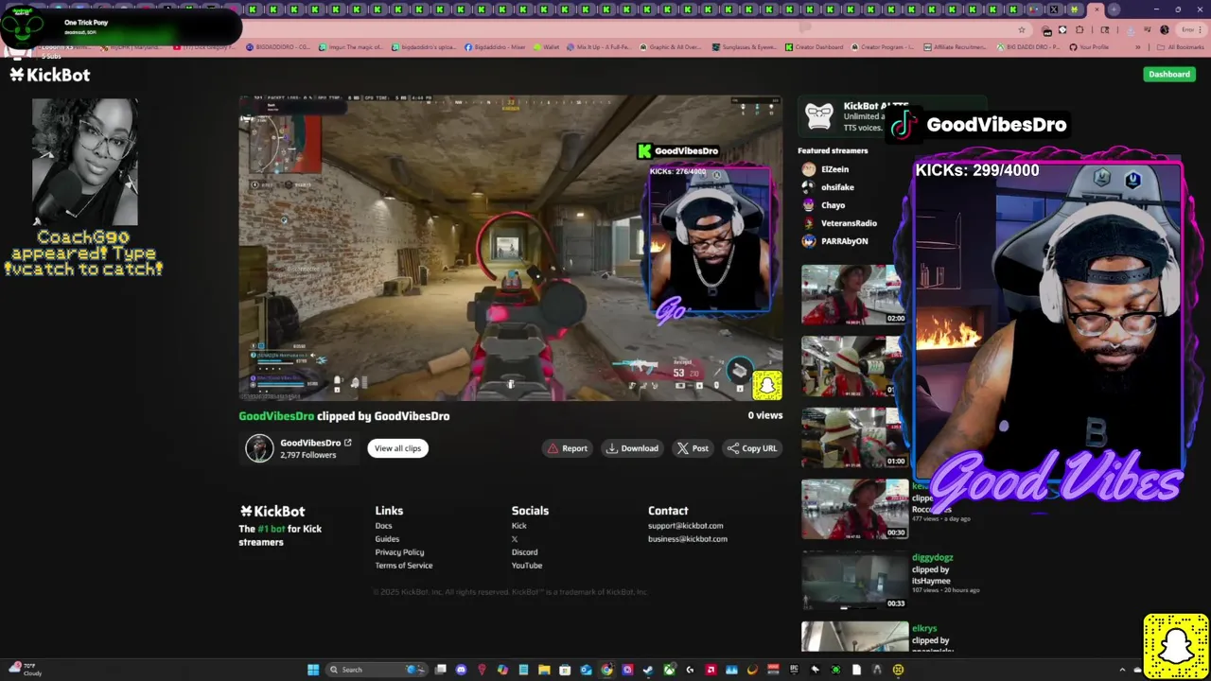Report this clip
This screenshot has height=681, width=1211.
click(x=568, y=448)
